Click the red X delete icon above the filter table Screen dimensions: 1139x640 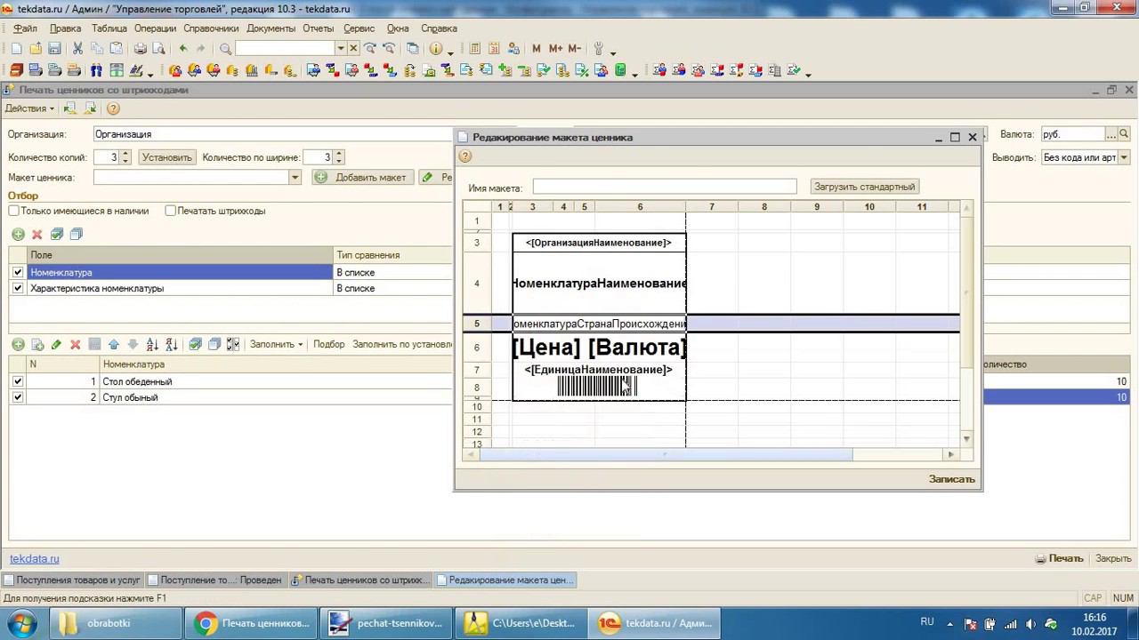pos(37,235)
